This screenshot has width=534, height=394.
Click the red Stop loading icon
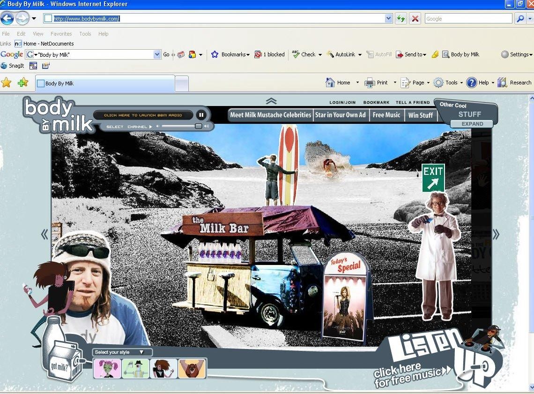415,18
